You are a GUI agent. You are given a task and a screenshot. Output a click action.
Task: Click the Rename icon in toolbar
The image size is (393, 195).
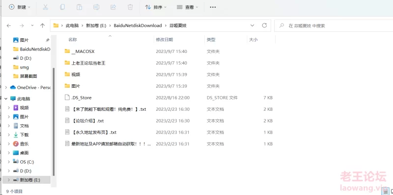click(96, 7)
